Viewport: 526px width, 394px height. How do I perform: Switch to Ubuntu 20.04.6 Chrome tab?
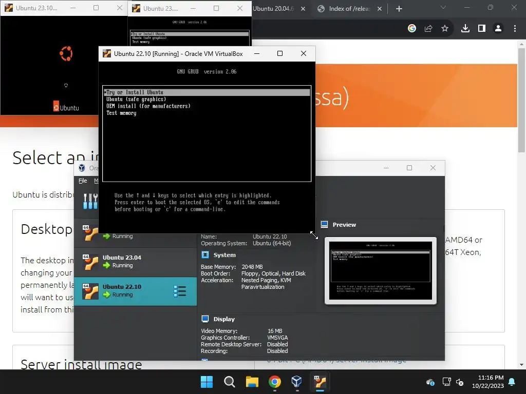point(273,9)
